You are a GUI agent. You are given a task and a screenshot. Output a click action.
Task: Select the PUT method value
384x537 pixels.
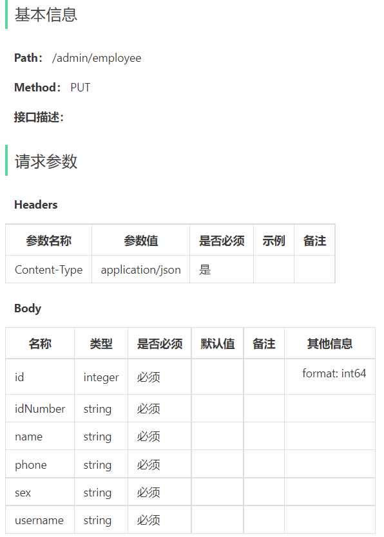80,88
